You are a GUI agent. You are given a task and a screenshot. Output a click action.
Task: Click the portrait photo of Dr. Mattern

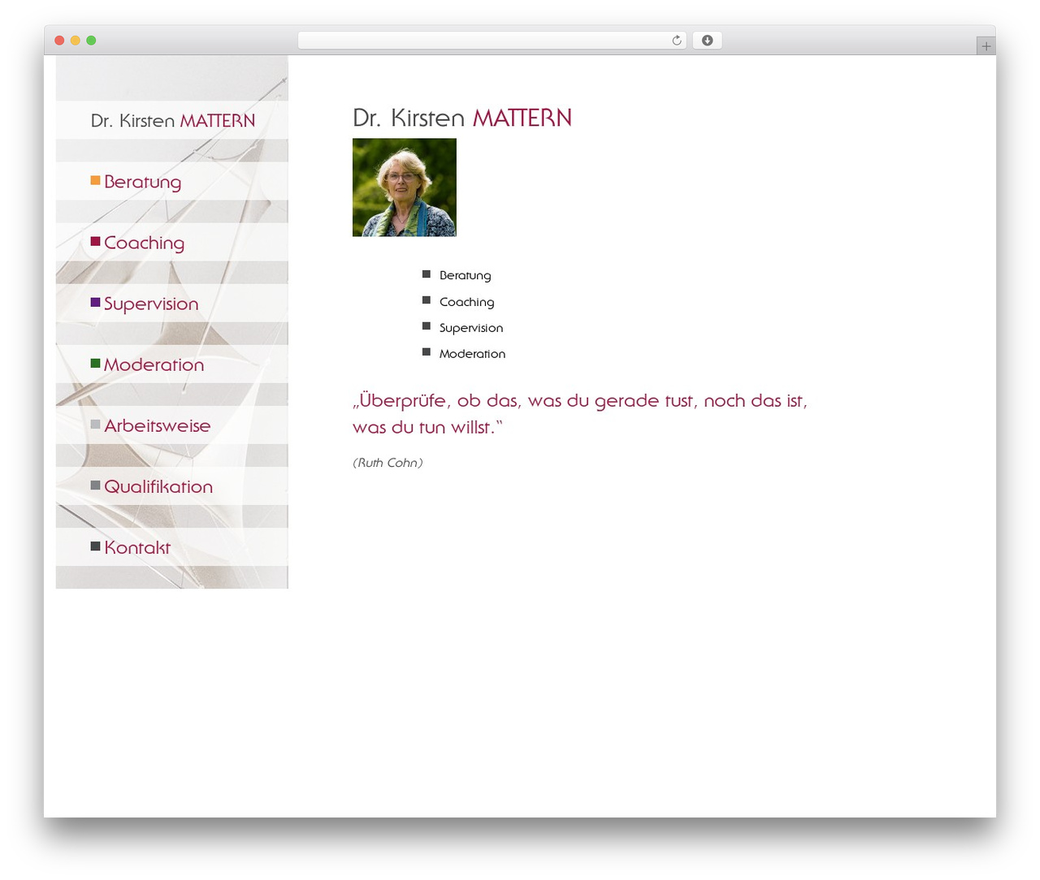[405, 188]
